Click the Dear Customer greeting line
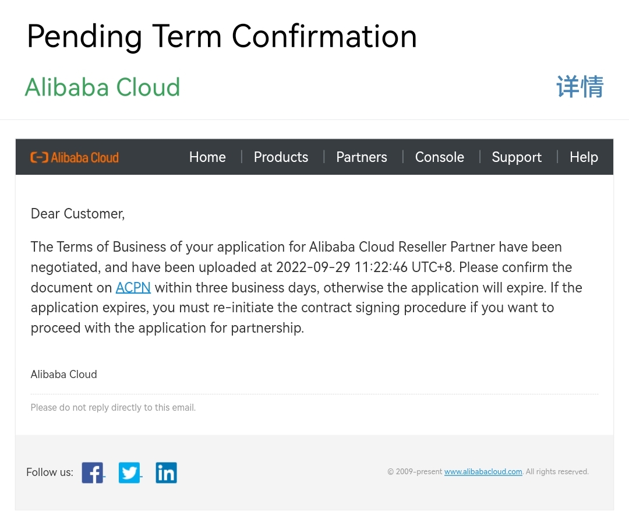Viewport: 629px width, 522px height. pyautogui.click(x=77, y=214)
